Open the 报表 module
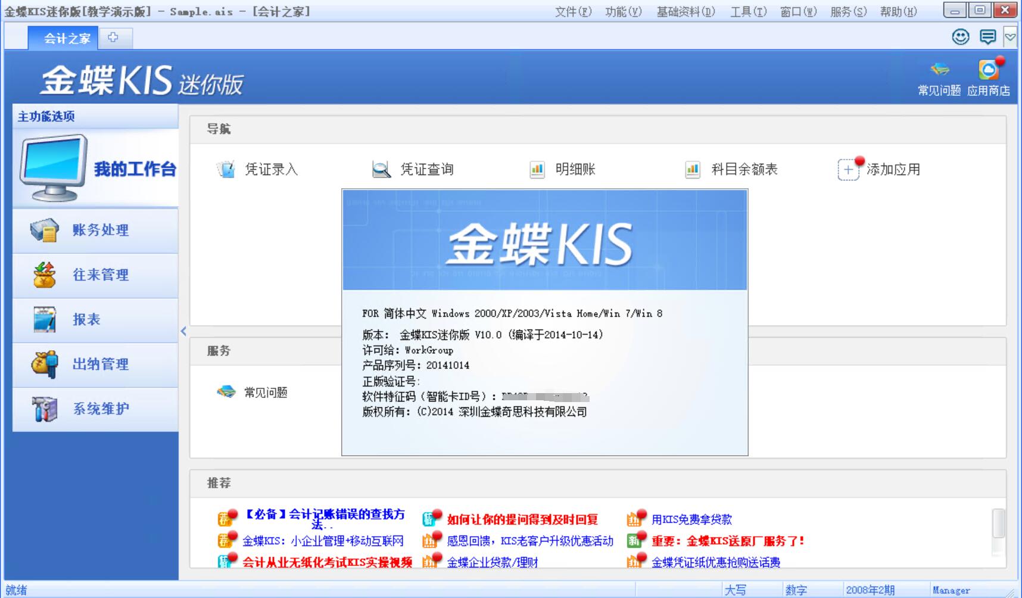The width and height of the screenshot is (1022, 598). pyautogui.click(x=95, y=320)
